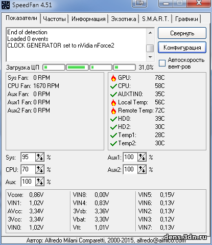Switch to the Показатели tab

coord(21,18)
